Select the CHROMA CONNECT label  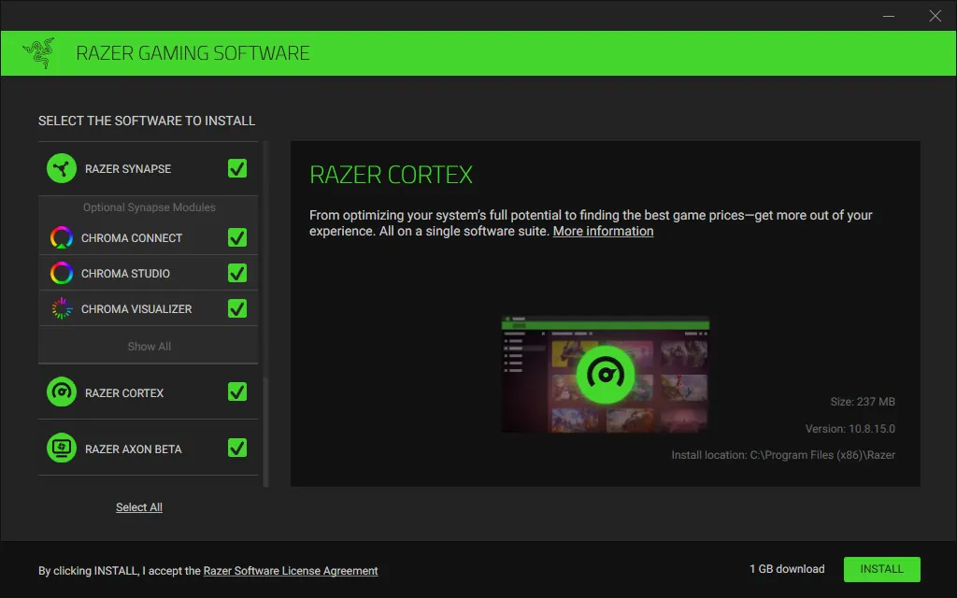(132, 238)
